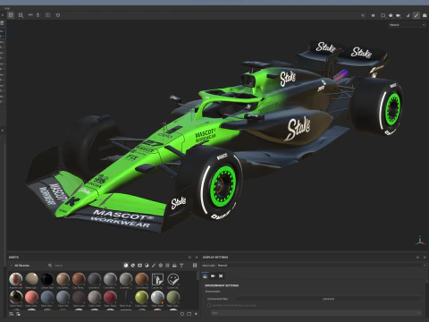Click the corner-arrow icon beside the brush icon
Viewport: 429px width, 322px height.
[x=408, y=15]
